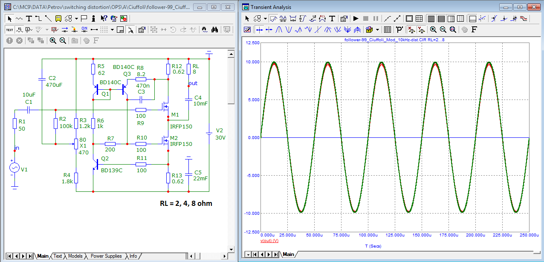Click the Info mode 'i' icon
The image size is (544, 262).
(94, 18)
